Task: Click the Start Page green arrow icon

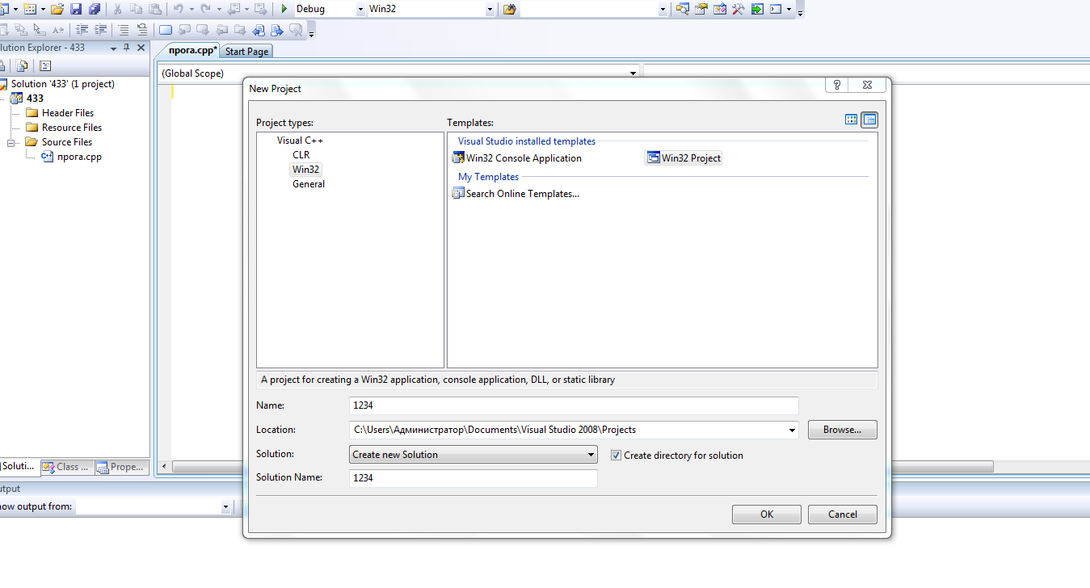Action: pos(757,9)
